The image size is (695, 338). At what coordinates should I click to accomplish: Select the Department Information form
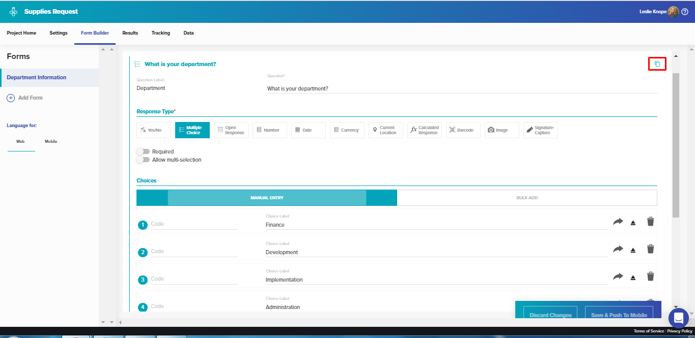coord(49,77)
